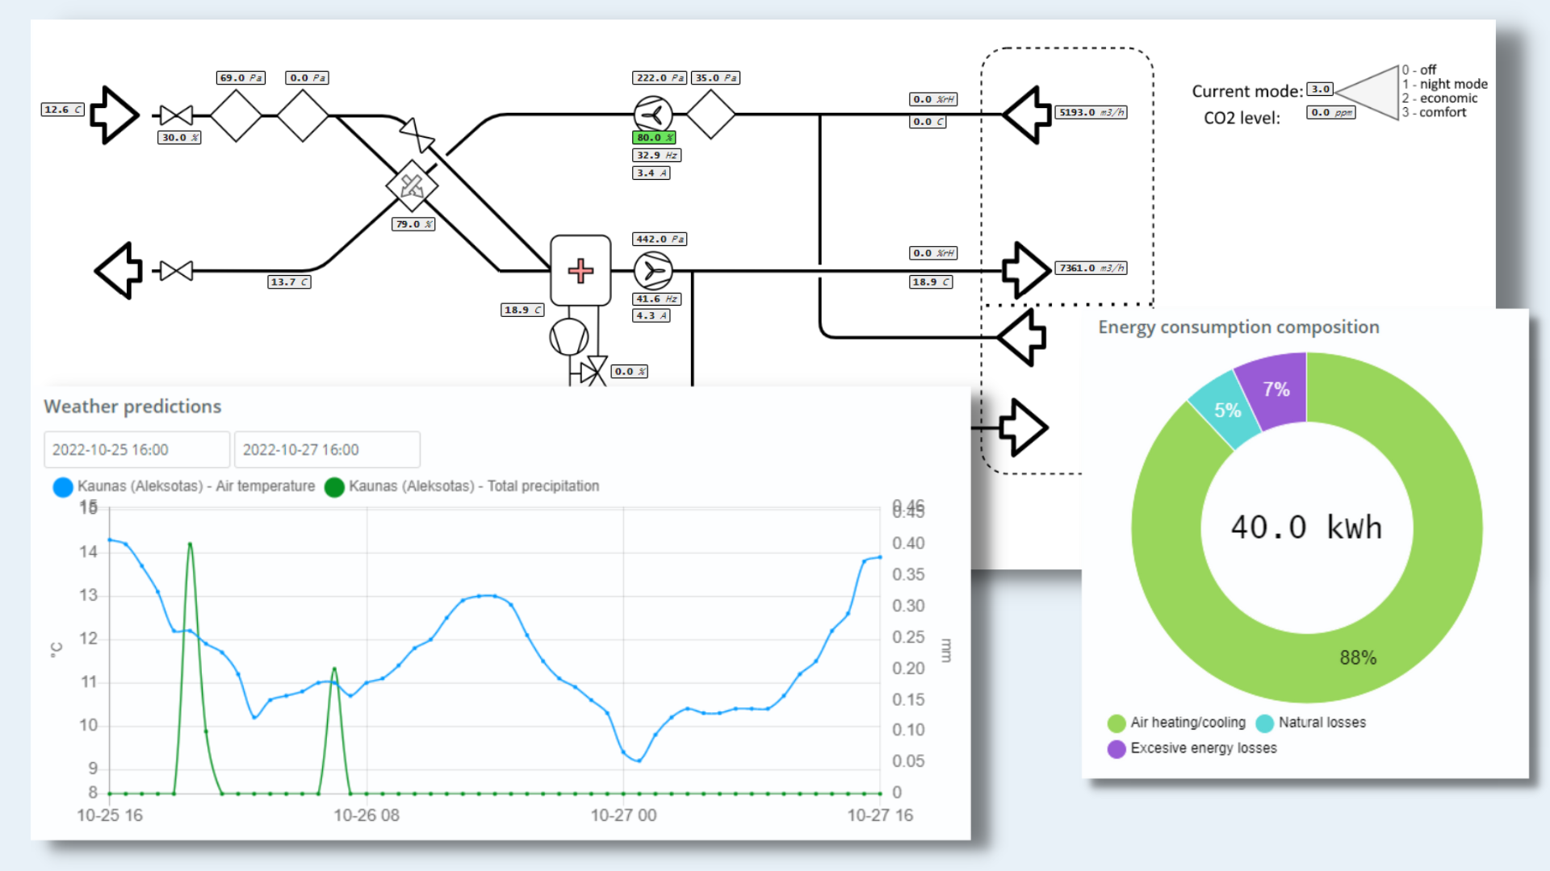This screenshot has width=1550, height=871.
Task: Click the heat exchanger bypass damper icon
Action: pyautogui.click(x=417, y=135)
